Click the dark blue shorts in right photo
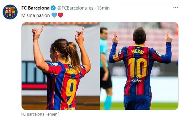The width and height of the screenshot is (184, 119). click(137, 102)
